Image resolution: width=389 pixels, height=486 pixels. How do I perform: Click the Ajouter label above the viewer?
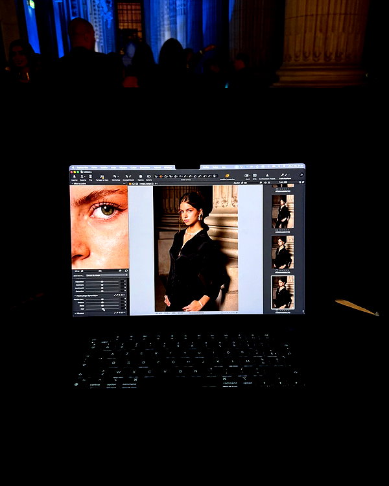point(237,183)
